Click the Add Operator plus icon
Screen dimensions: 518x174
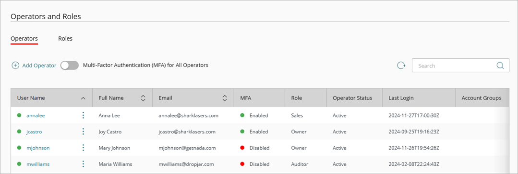15,65
